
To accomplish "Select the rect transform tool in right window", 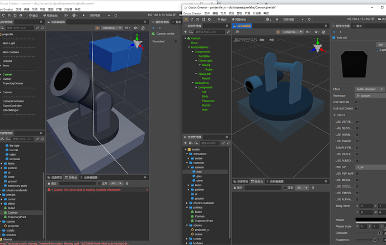I will point(204,19).
